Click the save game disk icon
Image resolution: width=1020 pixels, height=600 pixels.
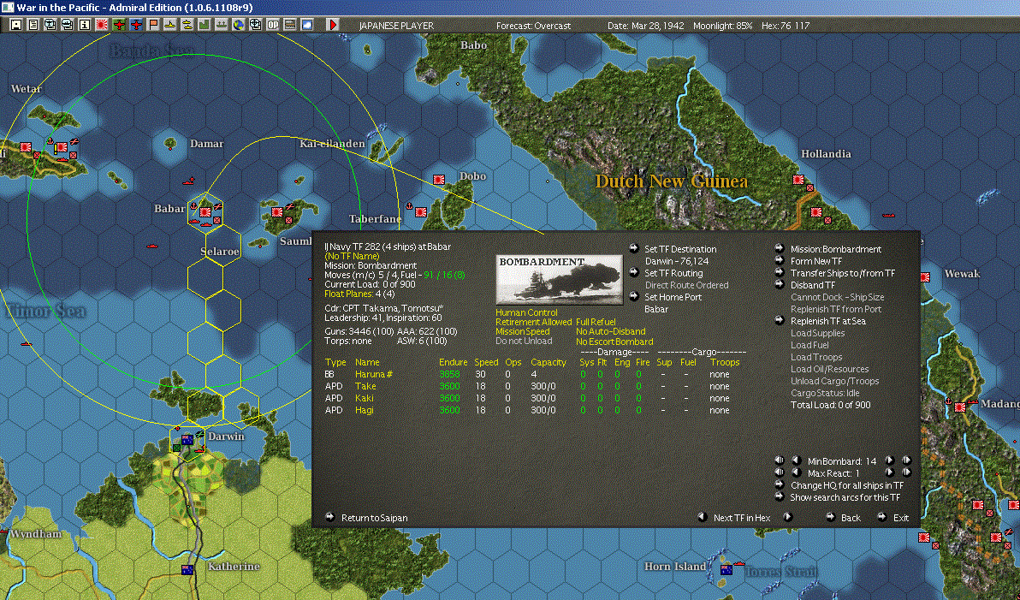(16, 25)
